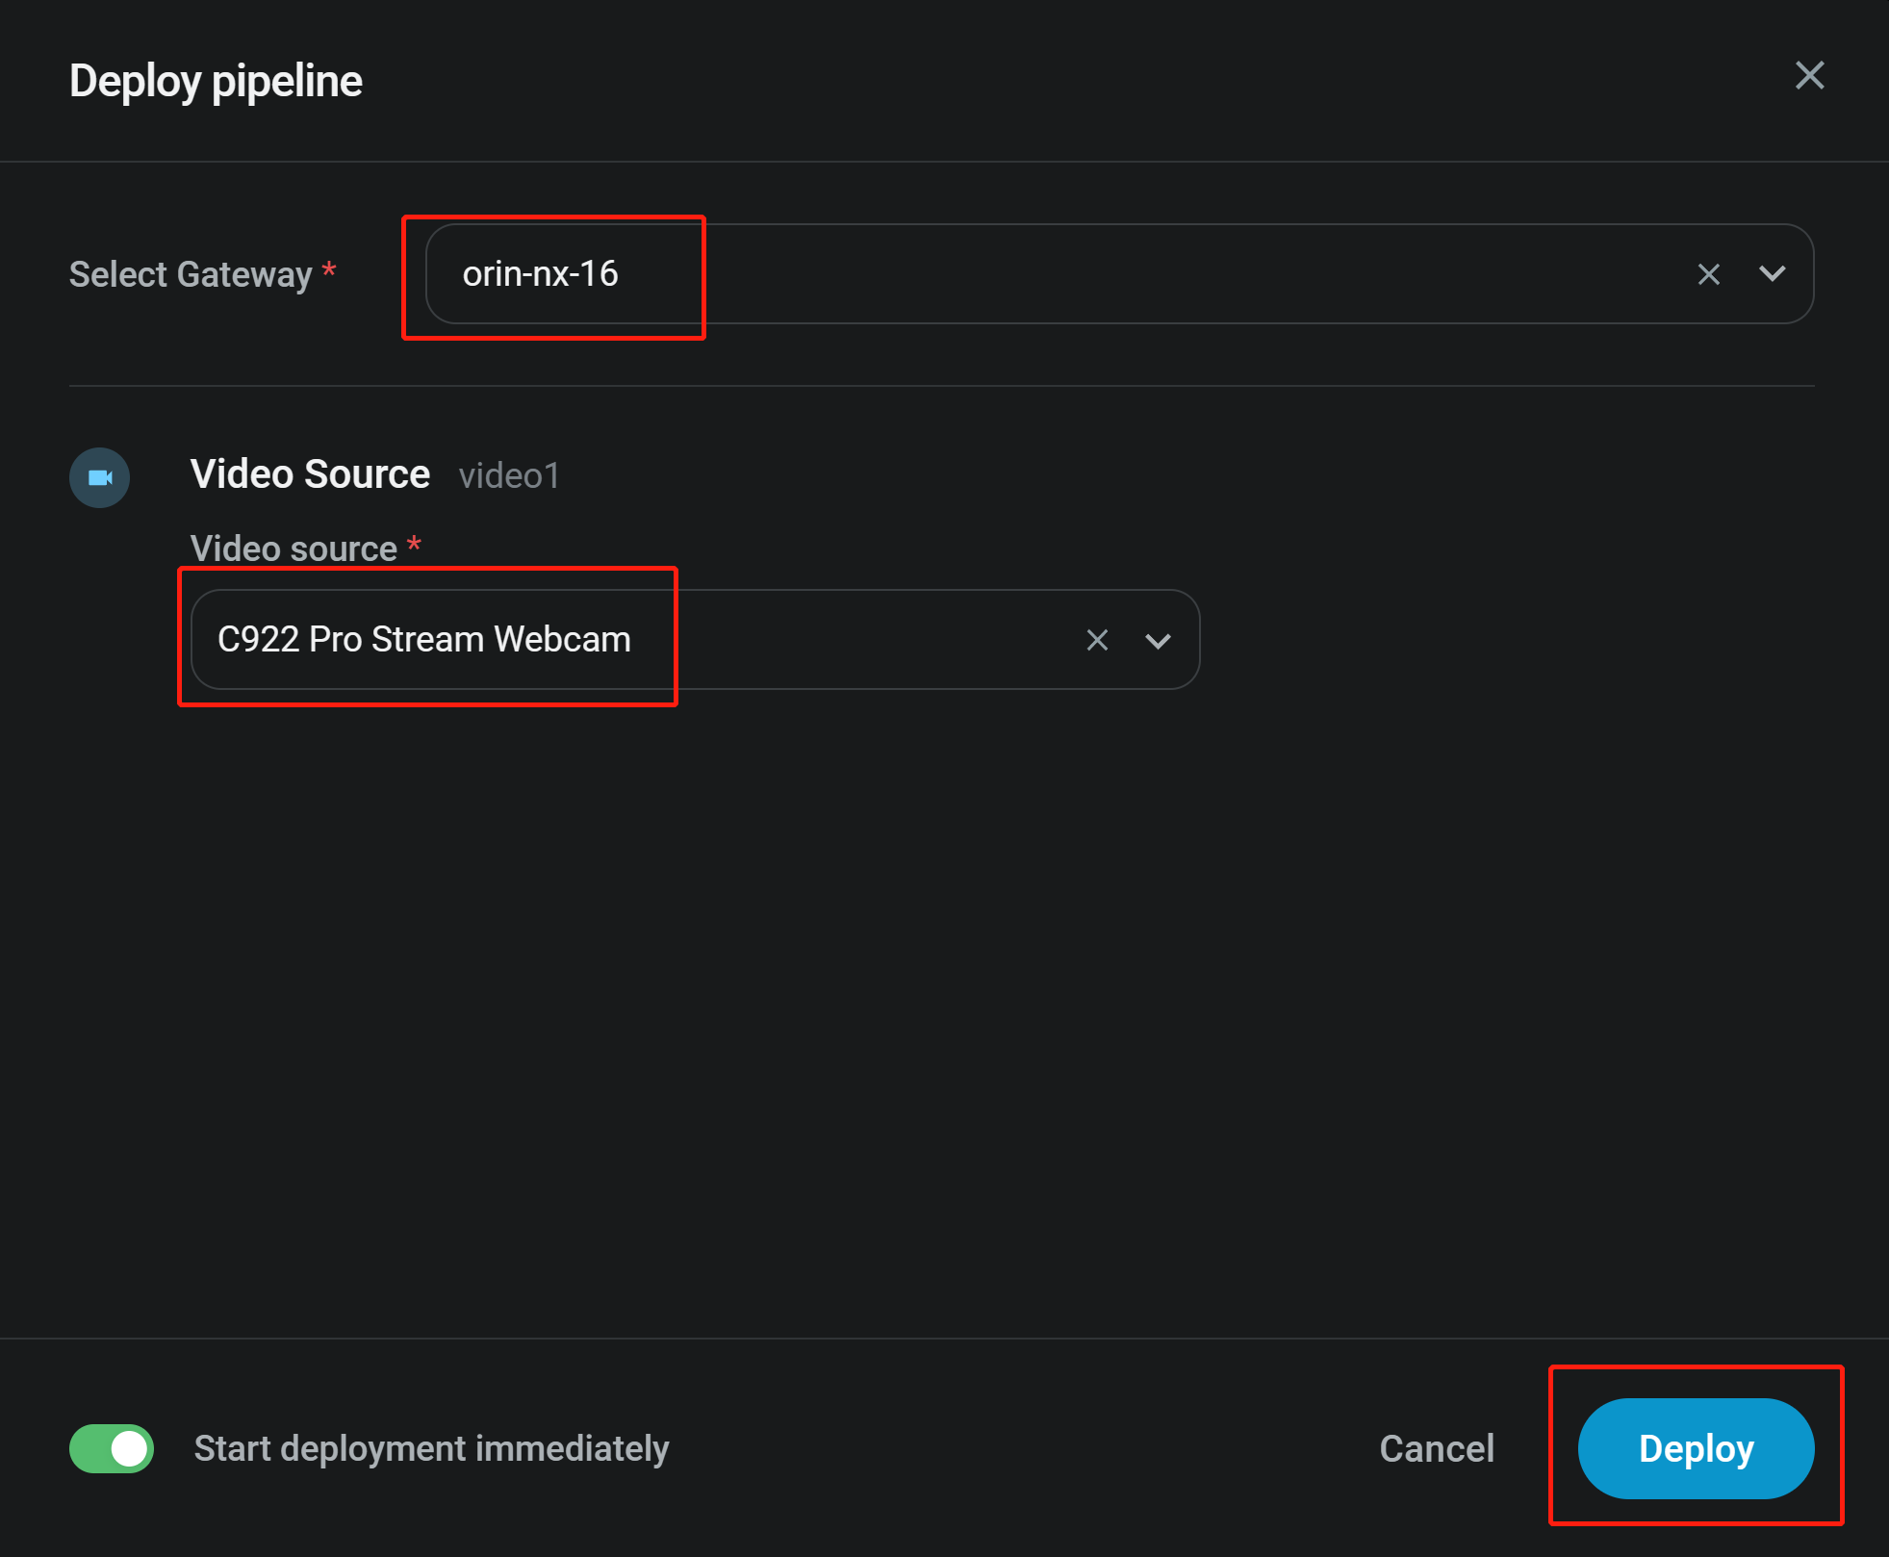
Task: Open the Video source dropdown chevron
Action: point(1158,641)
